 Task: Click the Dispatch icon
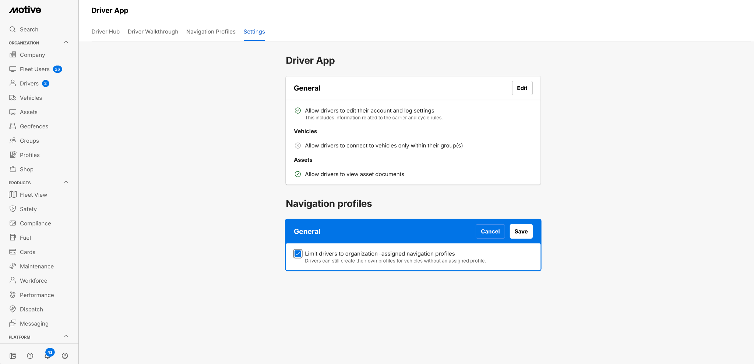(x=13, y=310)
